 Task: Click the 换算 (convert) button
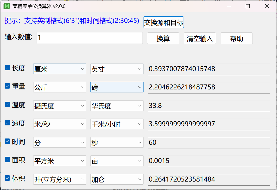(163, 38)
